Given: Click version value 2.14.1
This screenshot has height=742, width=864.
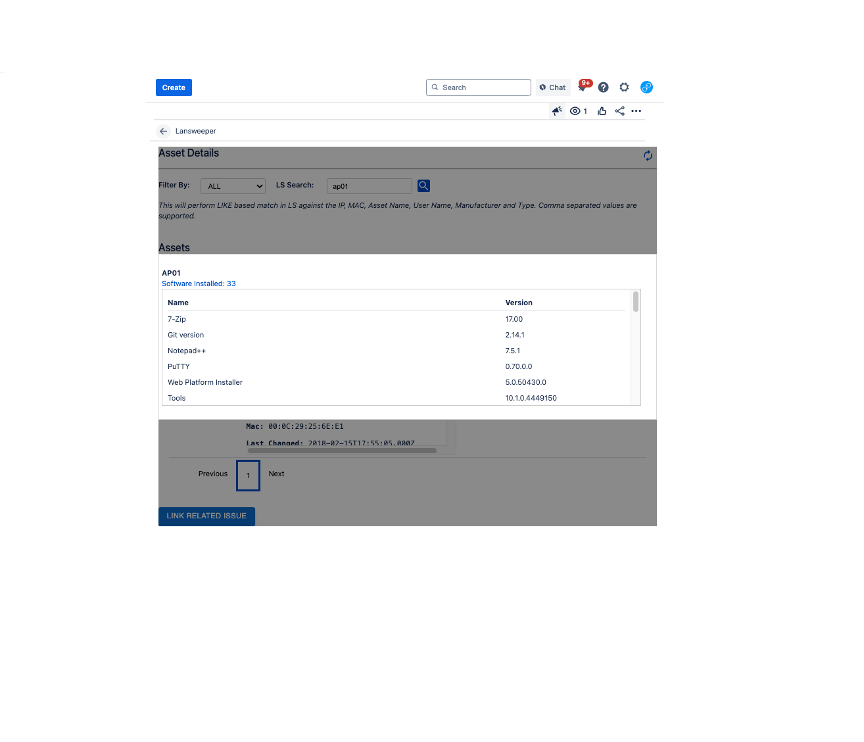Looking at the screenshot, I should point(515,335).
